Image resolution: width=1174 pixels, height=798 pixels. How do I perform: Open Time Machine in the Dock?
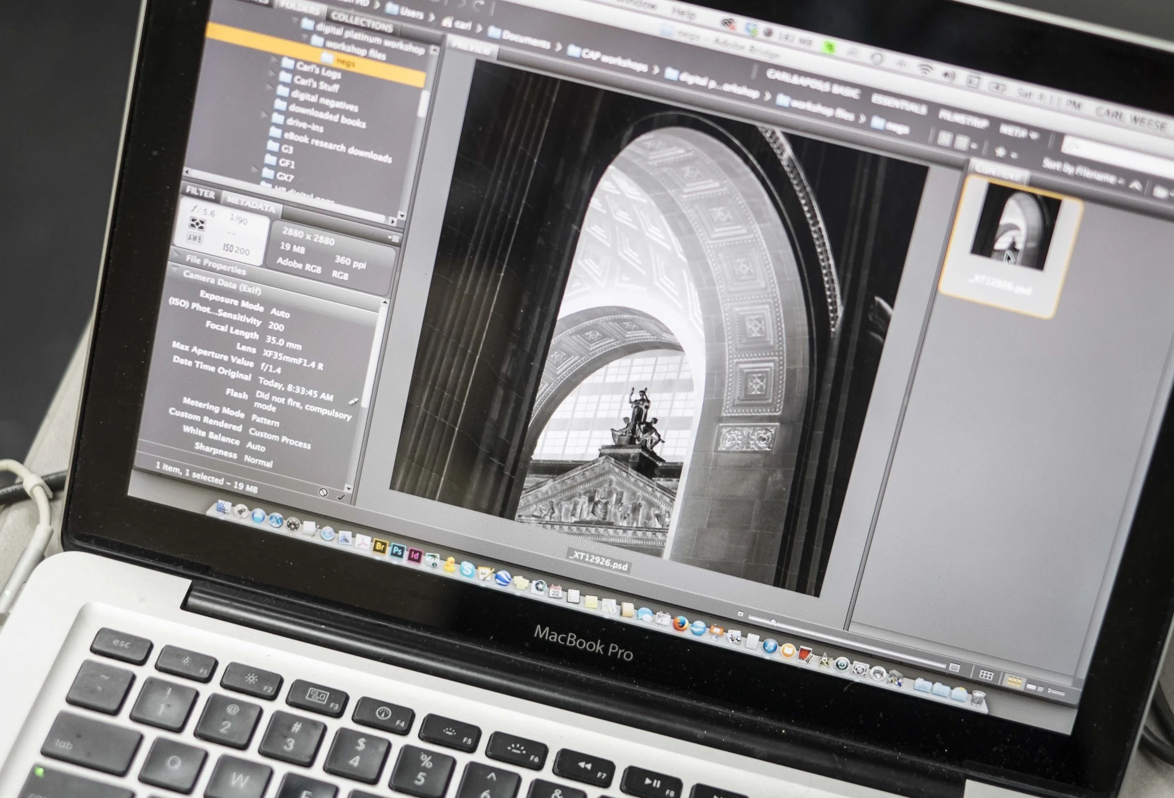tap(842, 665)
